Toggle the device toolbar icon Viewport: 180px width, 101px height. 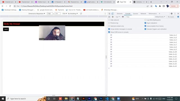112,13
